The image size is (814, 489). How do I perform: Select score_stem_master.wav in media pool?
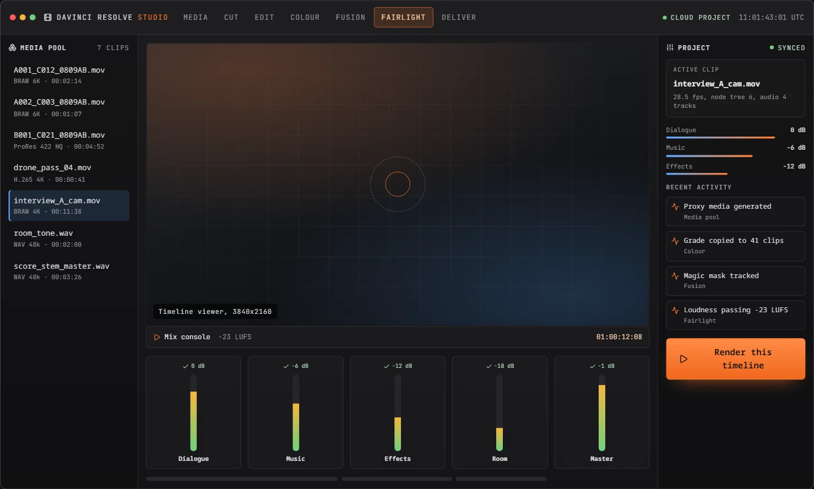pyautogui.click(x=69, y=271)
